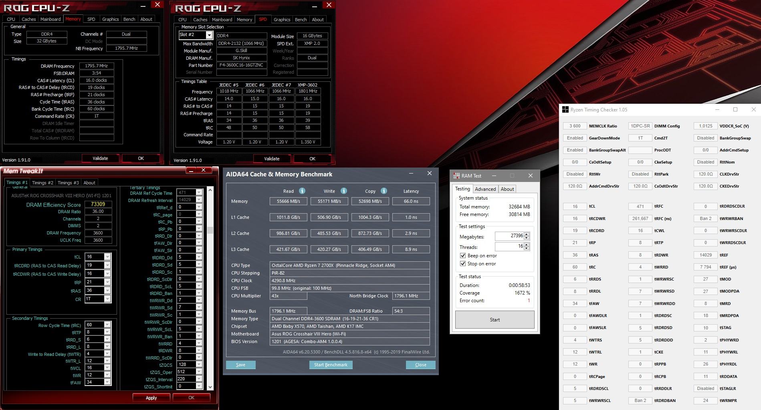The width and height of the screenshot is (761, 410).
Task: Click Validate in the CPU-Z Memory window
Action: tap(100, 158)
